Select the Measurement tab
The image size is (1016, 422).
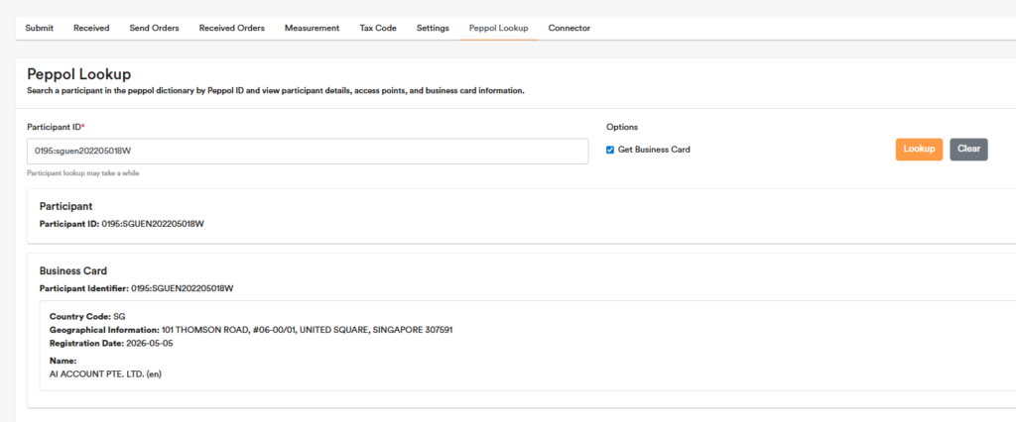click(312, 29)
